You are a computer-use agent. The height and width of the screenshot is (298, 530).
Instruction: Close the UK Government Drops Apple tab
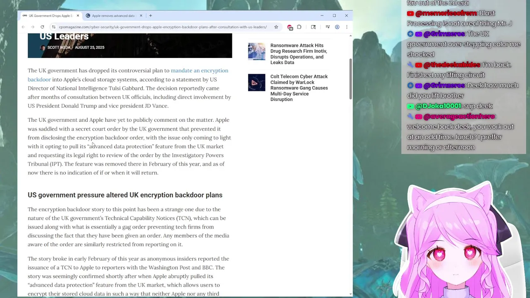(77, 16)
